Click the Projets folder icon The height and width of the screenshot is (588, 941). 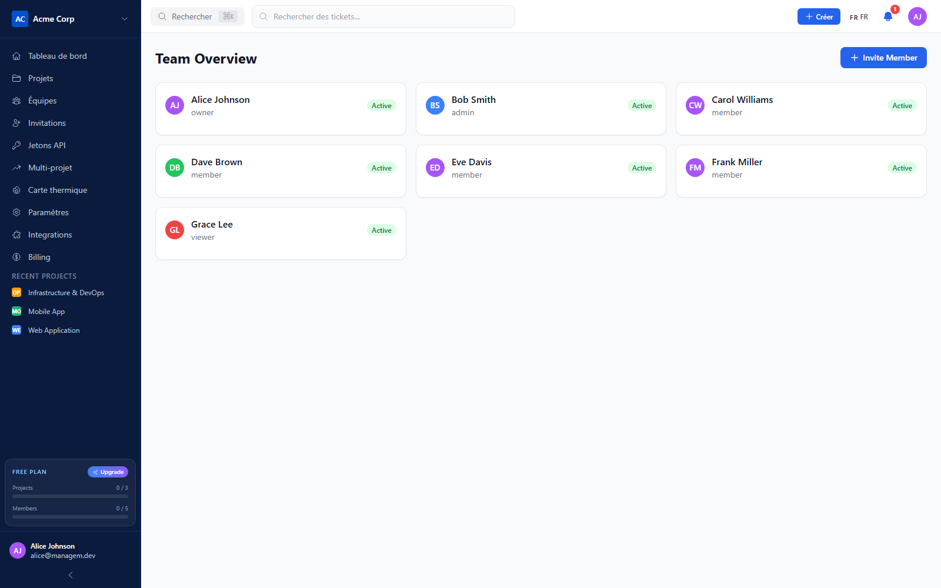pos(16,78)
